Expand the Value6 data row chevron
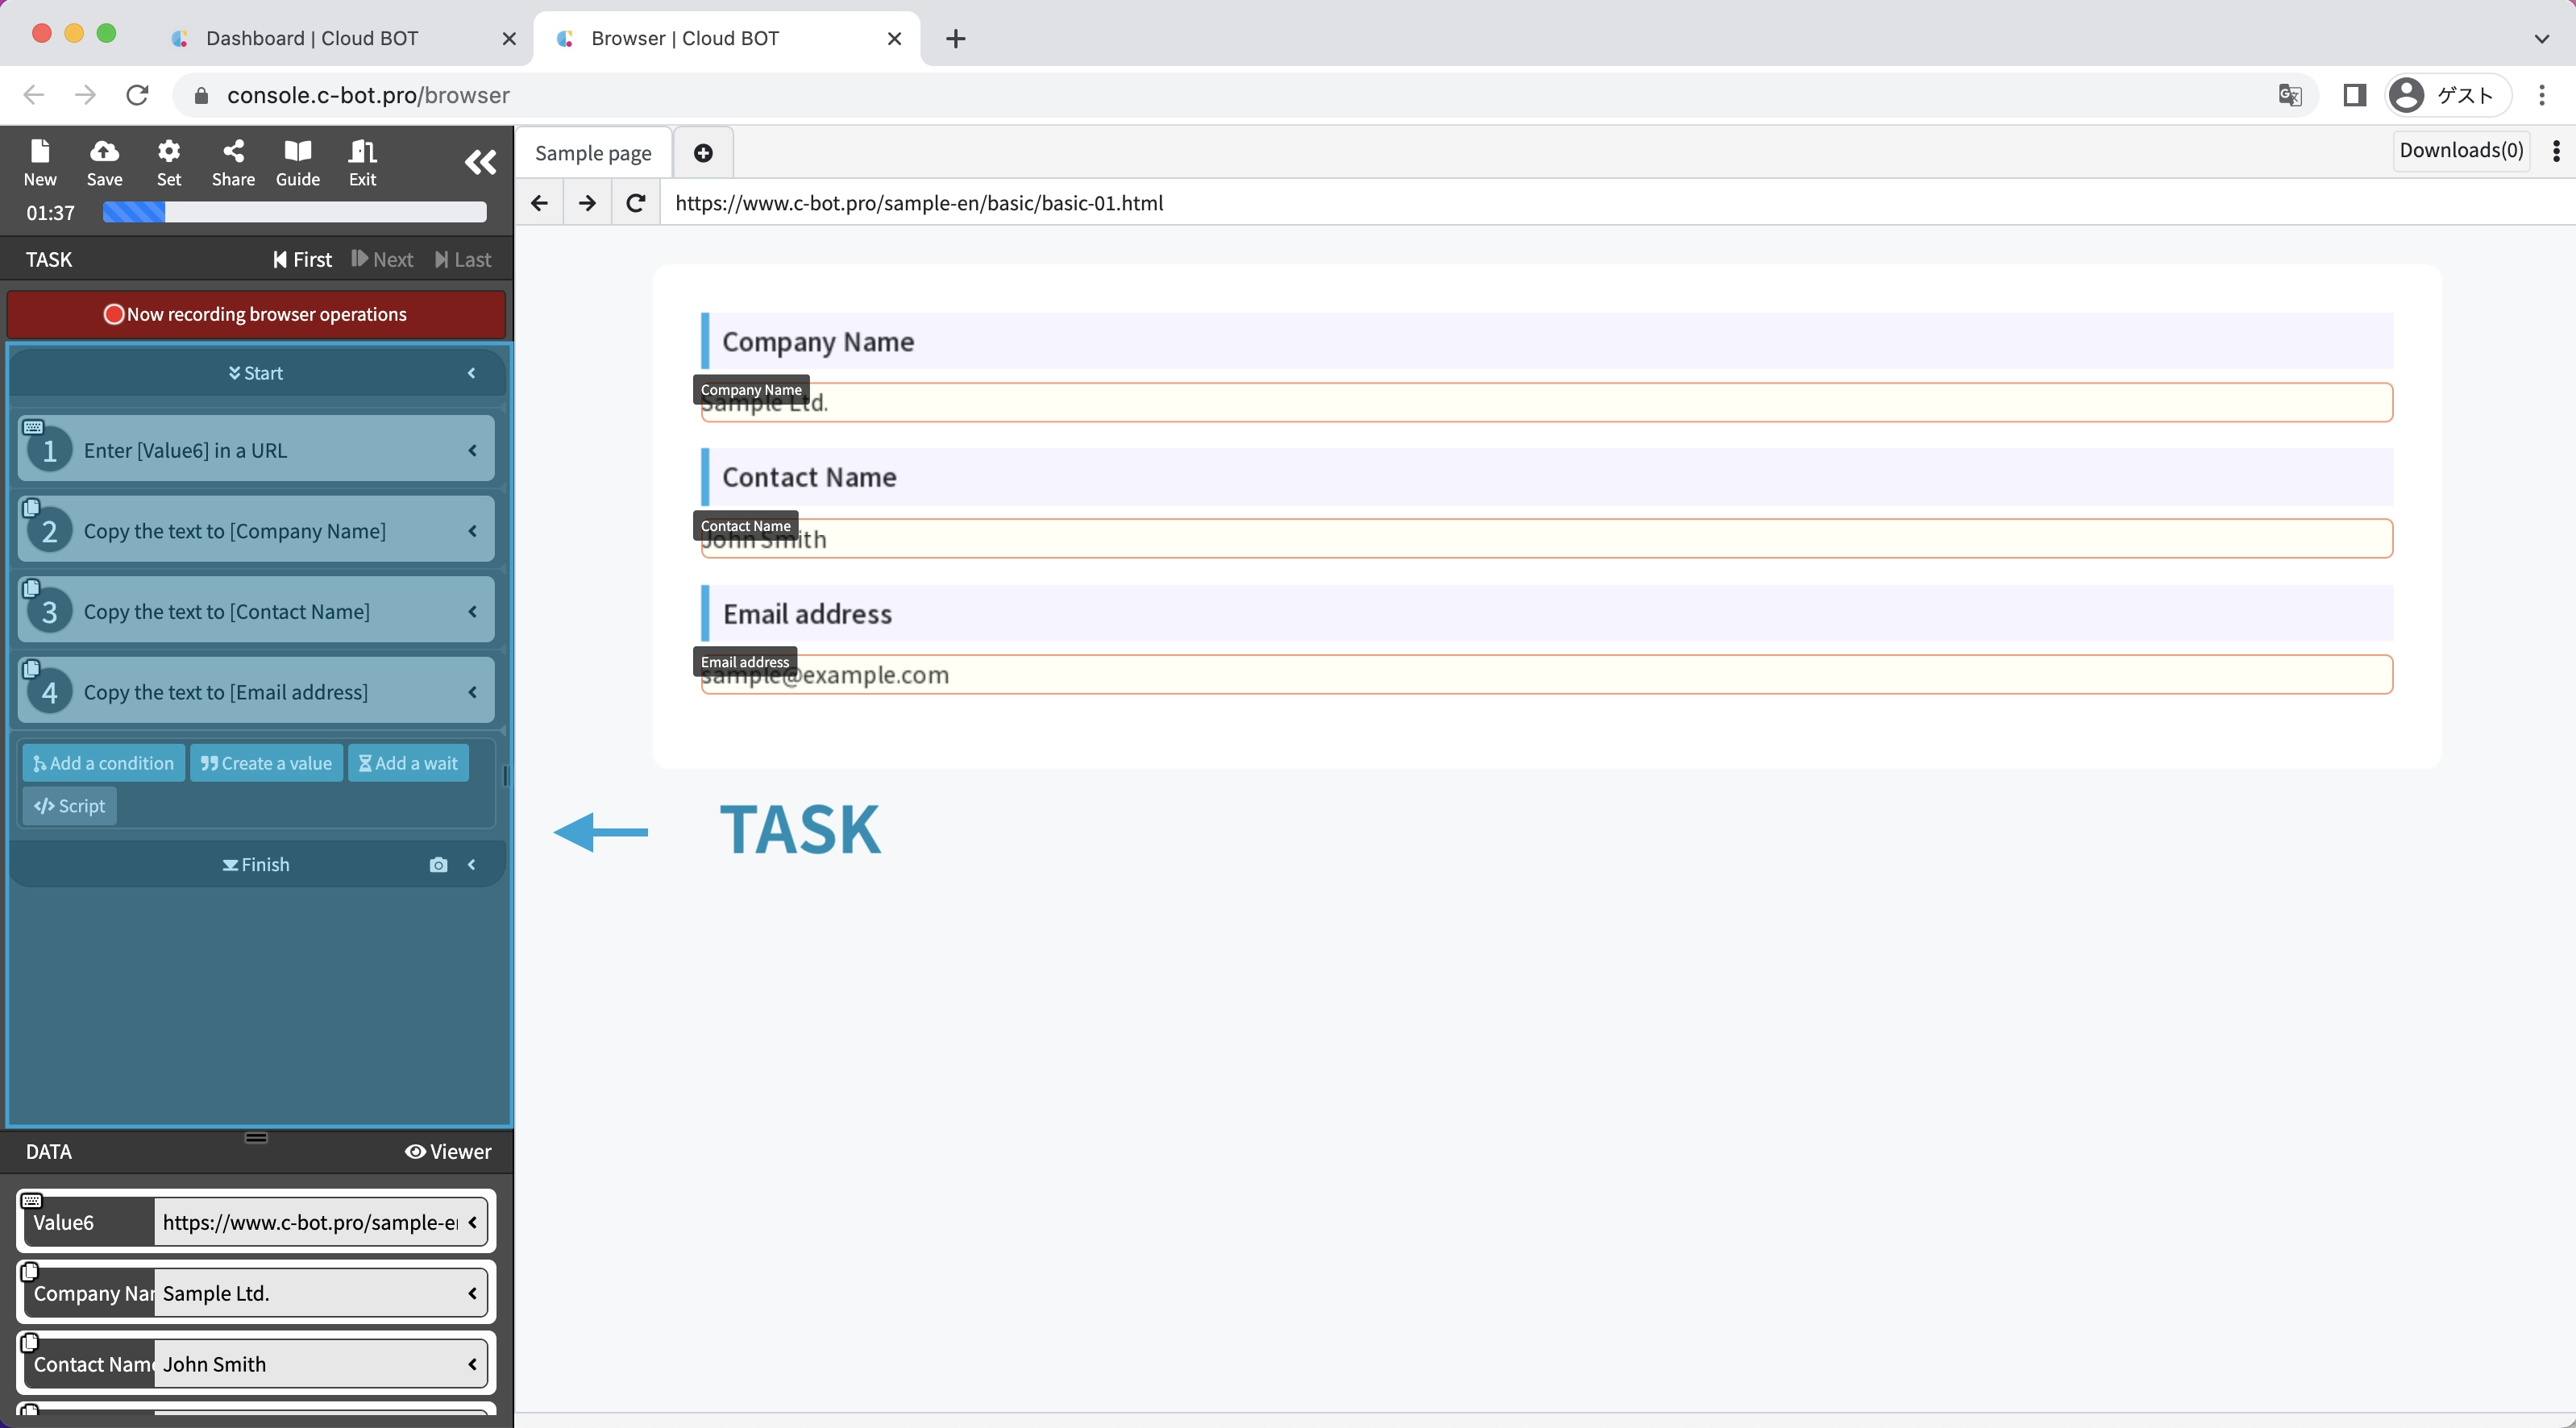Screen dimensions: 2576x1428 [472, 1222]
